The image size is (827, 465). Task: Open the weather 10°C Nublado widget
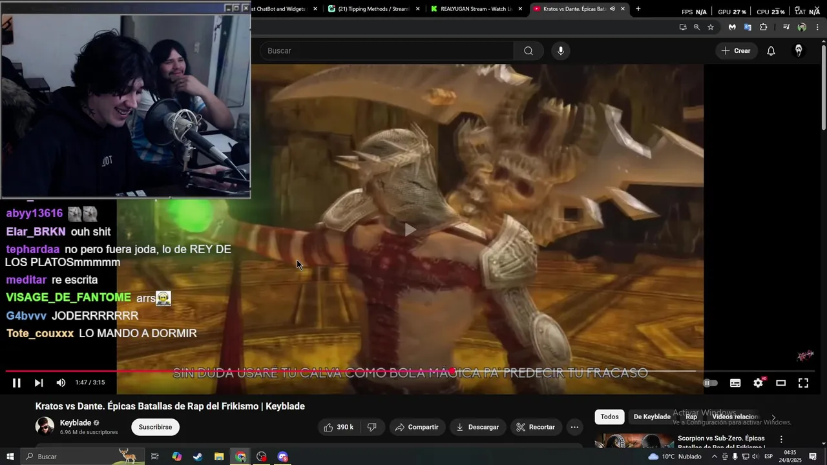tap(675, 457)
